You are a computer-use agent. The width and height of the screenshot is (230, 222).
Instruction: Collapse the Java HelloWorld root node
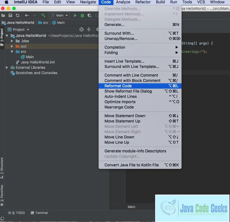[x=7, y=36]
